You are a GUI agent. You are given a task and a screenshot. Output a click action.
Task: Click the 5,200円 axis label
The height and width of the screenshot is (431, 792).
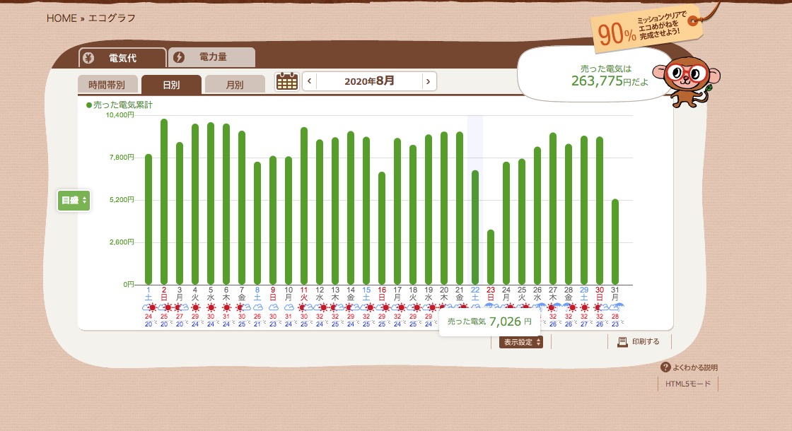click(122, 200)
